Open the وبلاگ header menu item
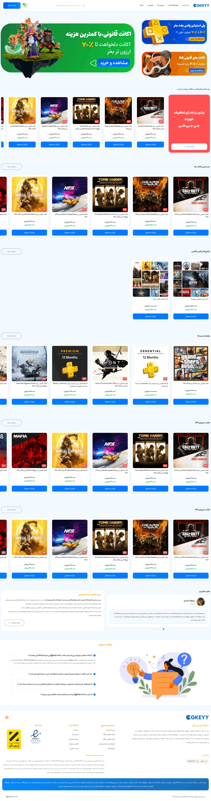 click(141, 5)
